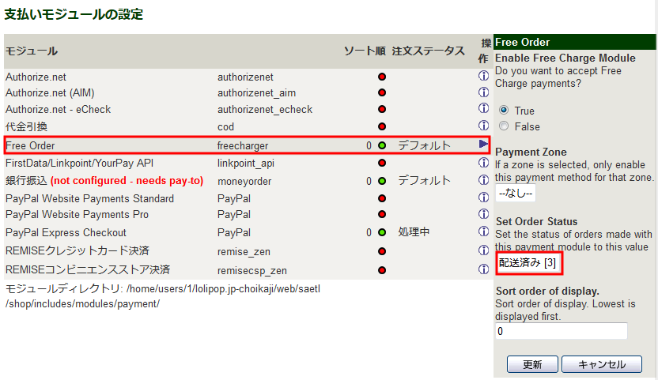Click red status dot of cod row

click(382, 126)
